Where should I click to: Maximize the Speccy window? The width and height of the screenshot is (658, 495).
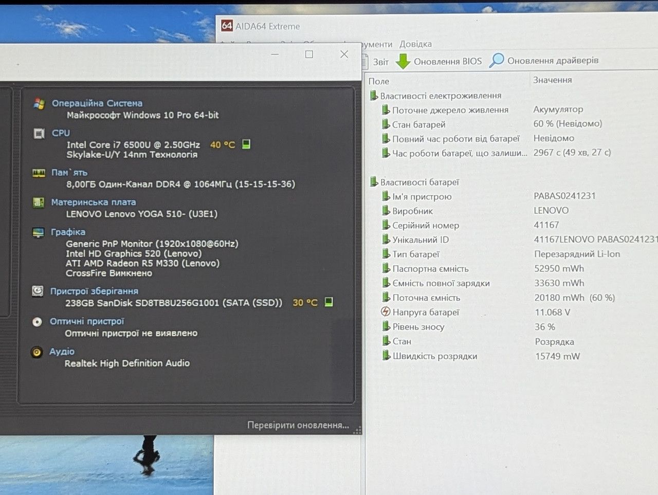[309, 54]
